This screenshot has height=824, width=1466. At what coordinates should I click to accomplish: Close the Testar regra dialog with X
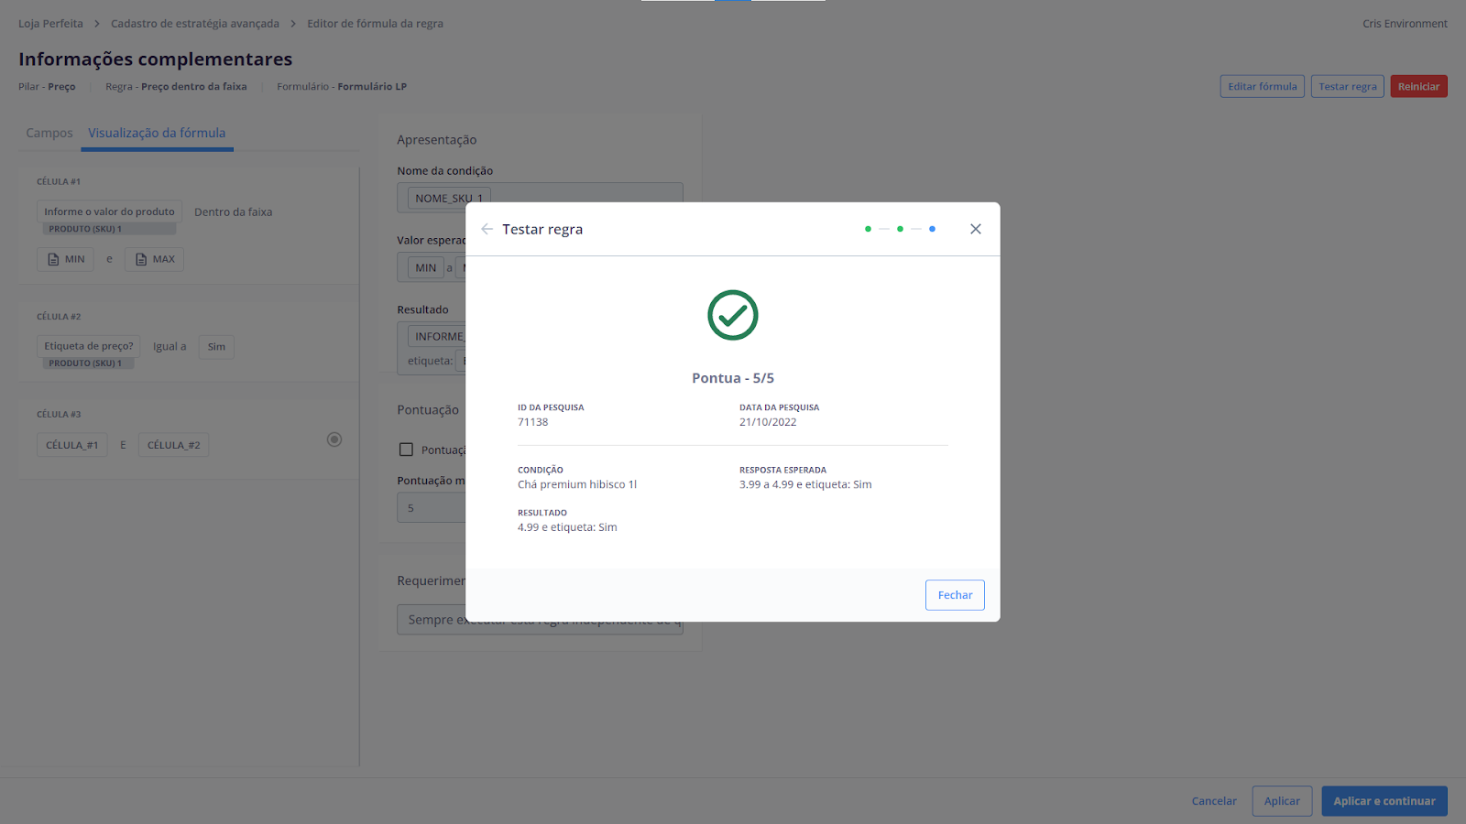[x=975, y=229]
